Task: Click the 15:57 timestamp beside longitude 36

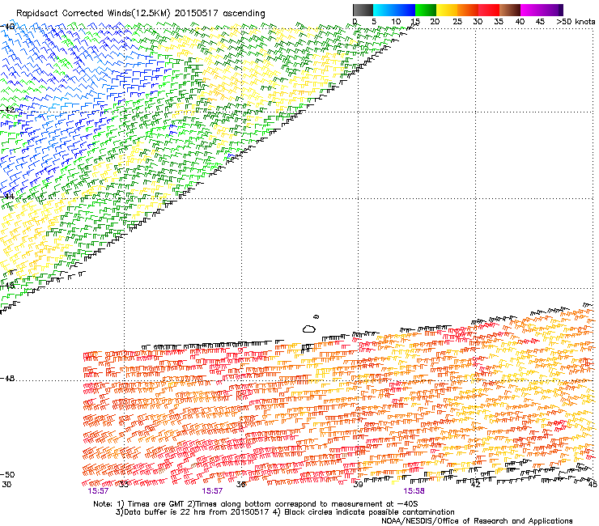Action: [212, 491]
